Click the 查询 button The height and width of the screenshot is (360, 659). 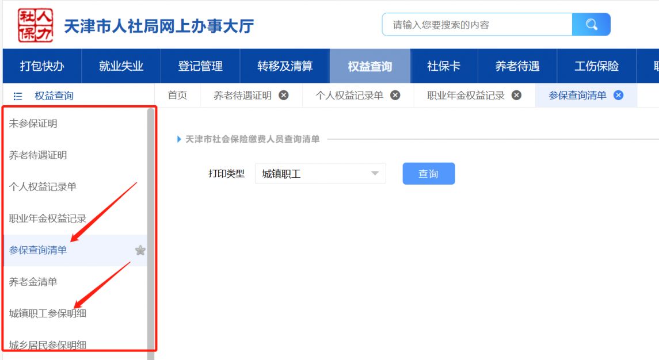click(x=428, y=174)
